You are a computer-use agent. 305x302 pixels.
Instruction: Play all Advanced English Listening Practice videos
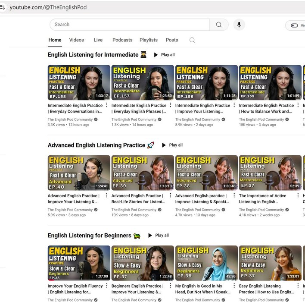172,145
